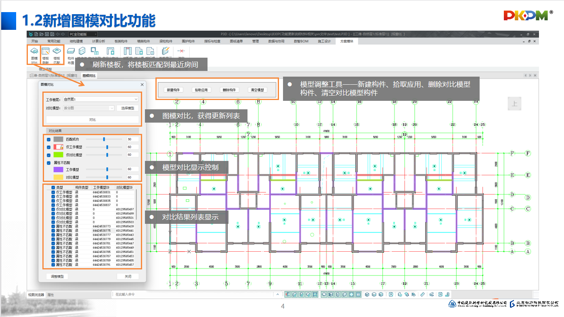Open the 工作楼层 dropdown

[101, 99]
